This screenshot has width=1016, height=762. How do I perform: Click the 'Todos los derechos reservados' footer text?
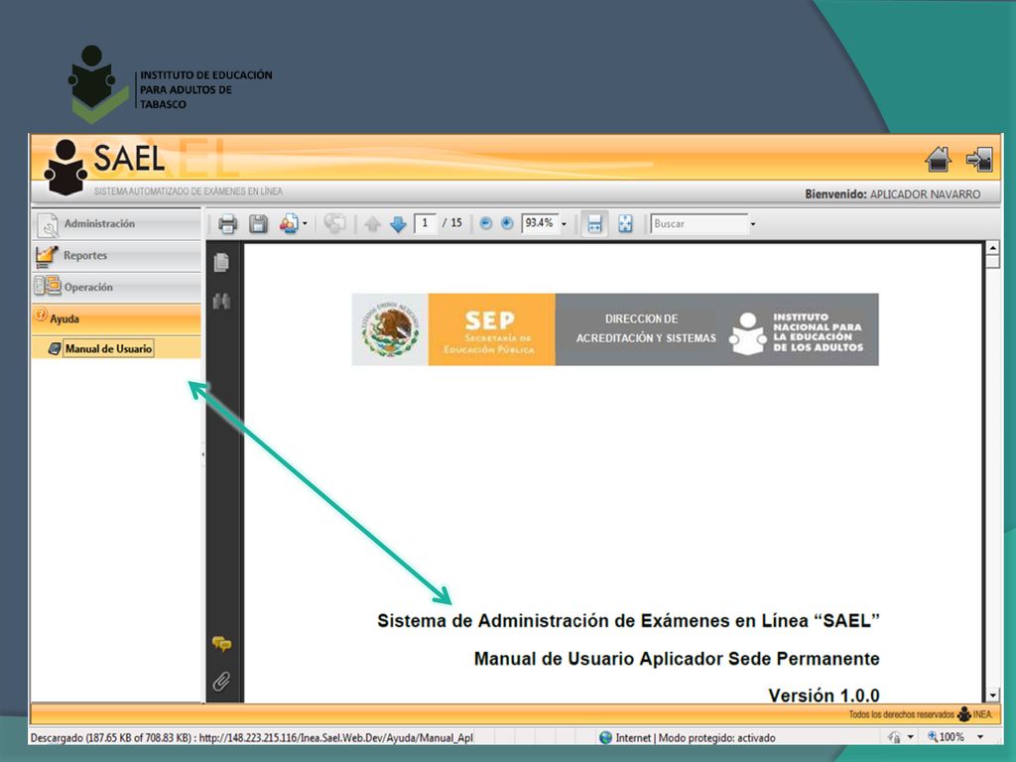pos(901,714)
